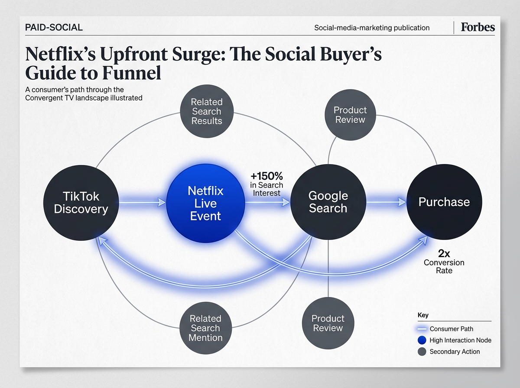The height and width of the screenshot is (388, 520).
Task: Select the Purchase node
Action: (x=444, y=202)
